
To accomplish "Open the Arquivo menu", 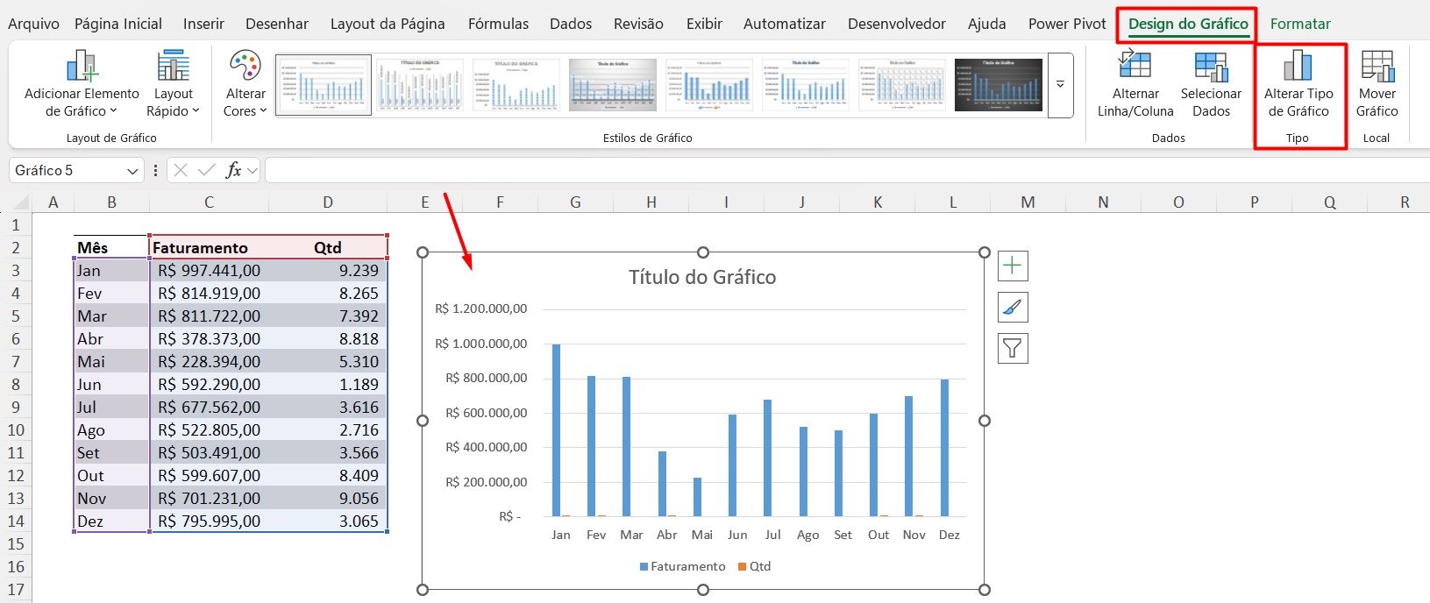I will click(33, 24).
